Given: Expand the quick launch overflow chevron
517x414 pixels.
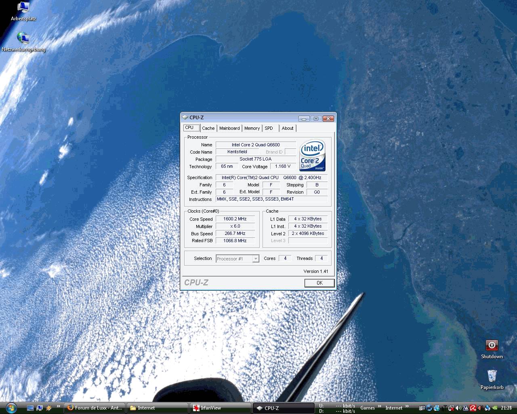Looking at the screenshot, I should [59, 406].
